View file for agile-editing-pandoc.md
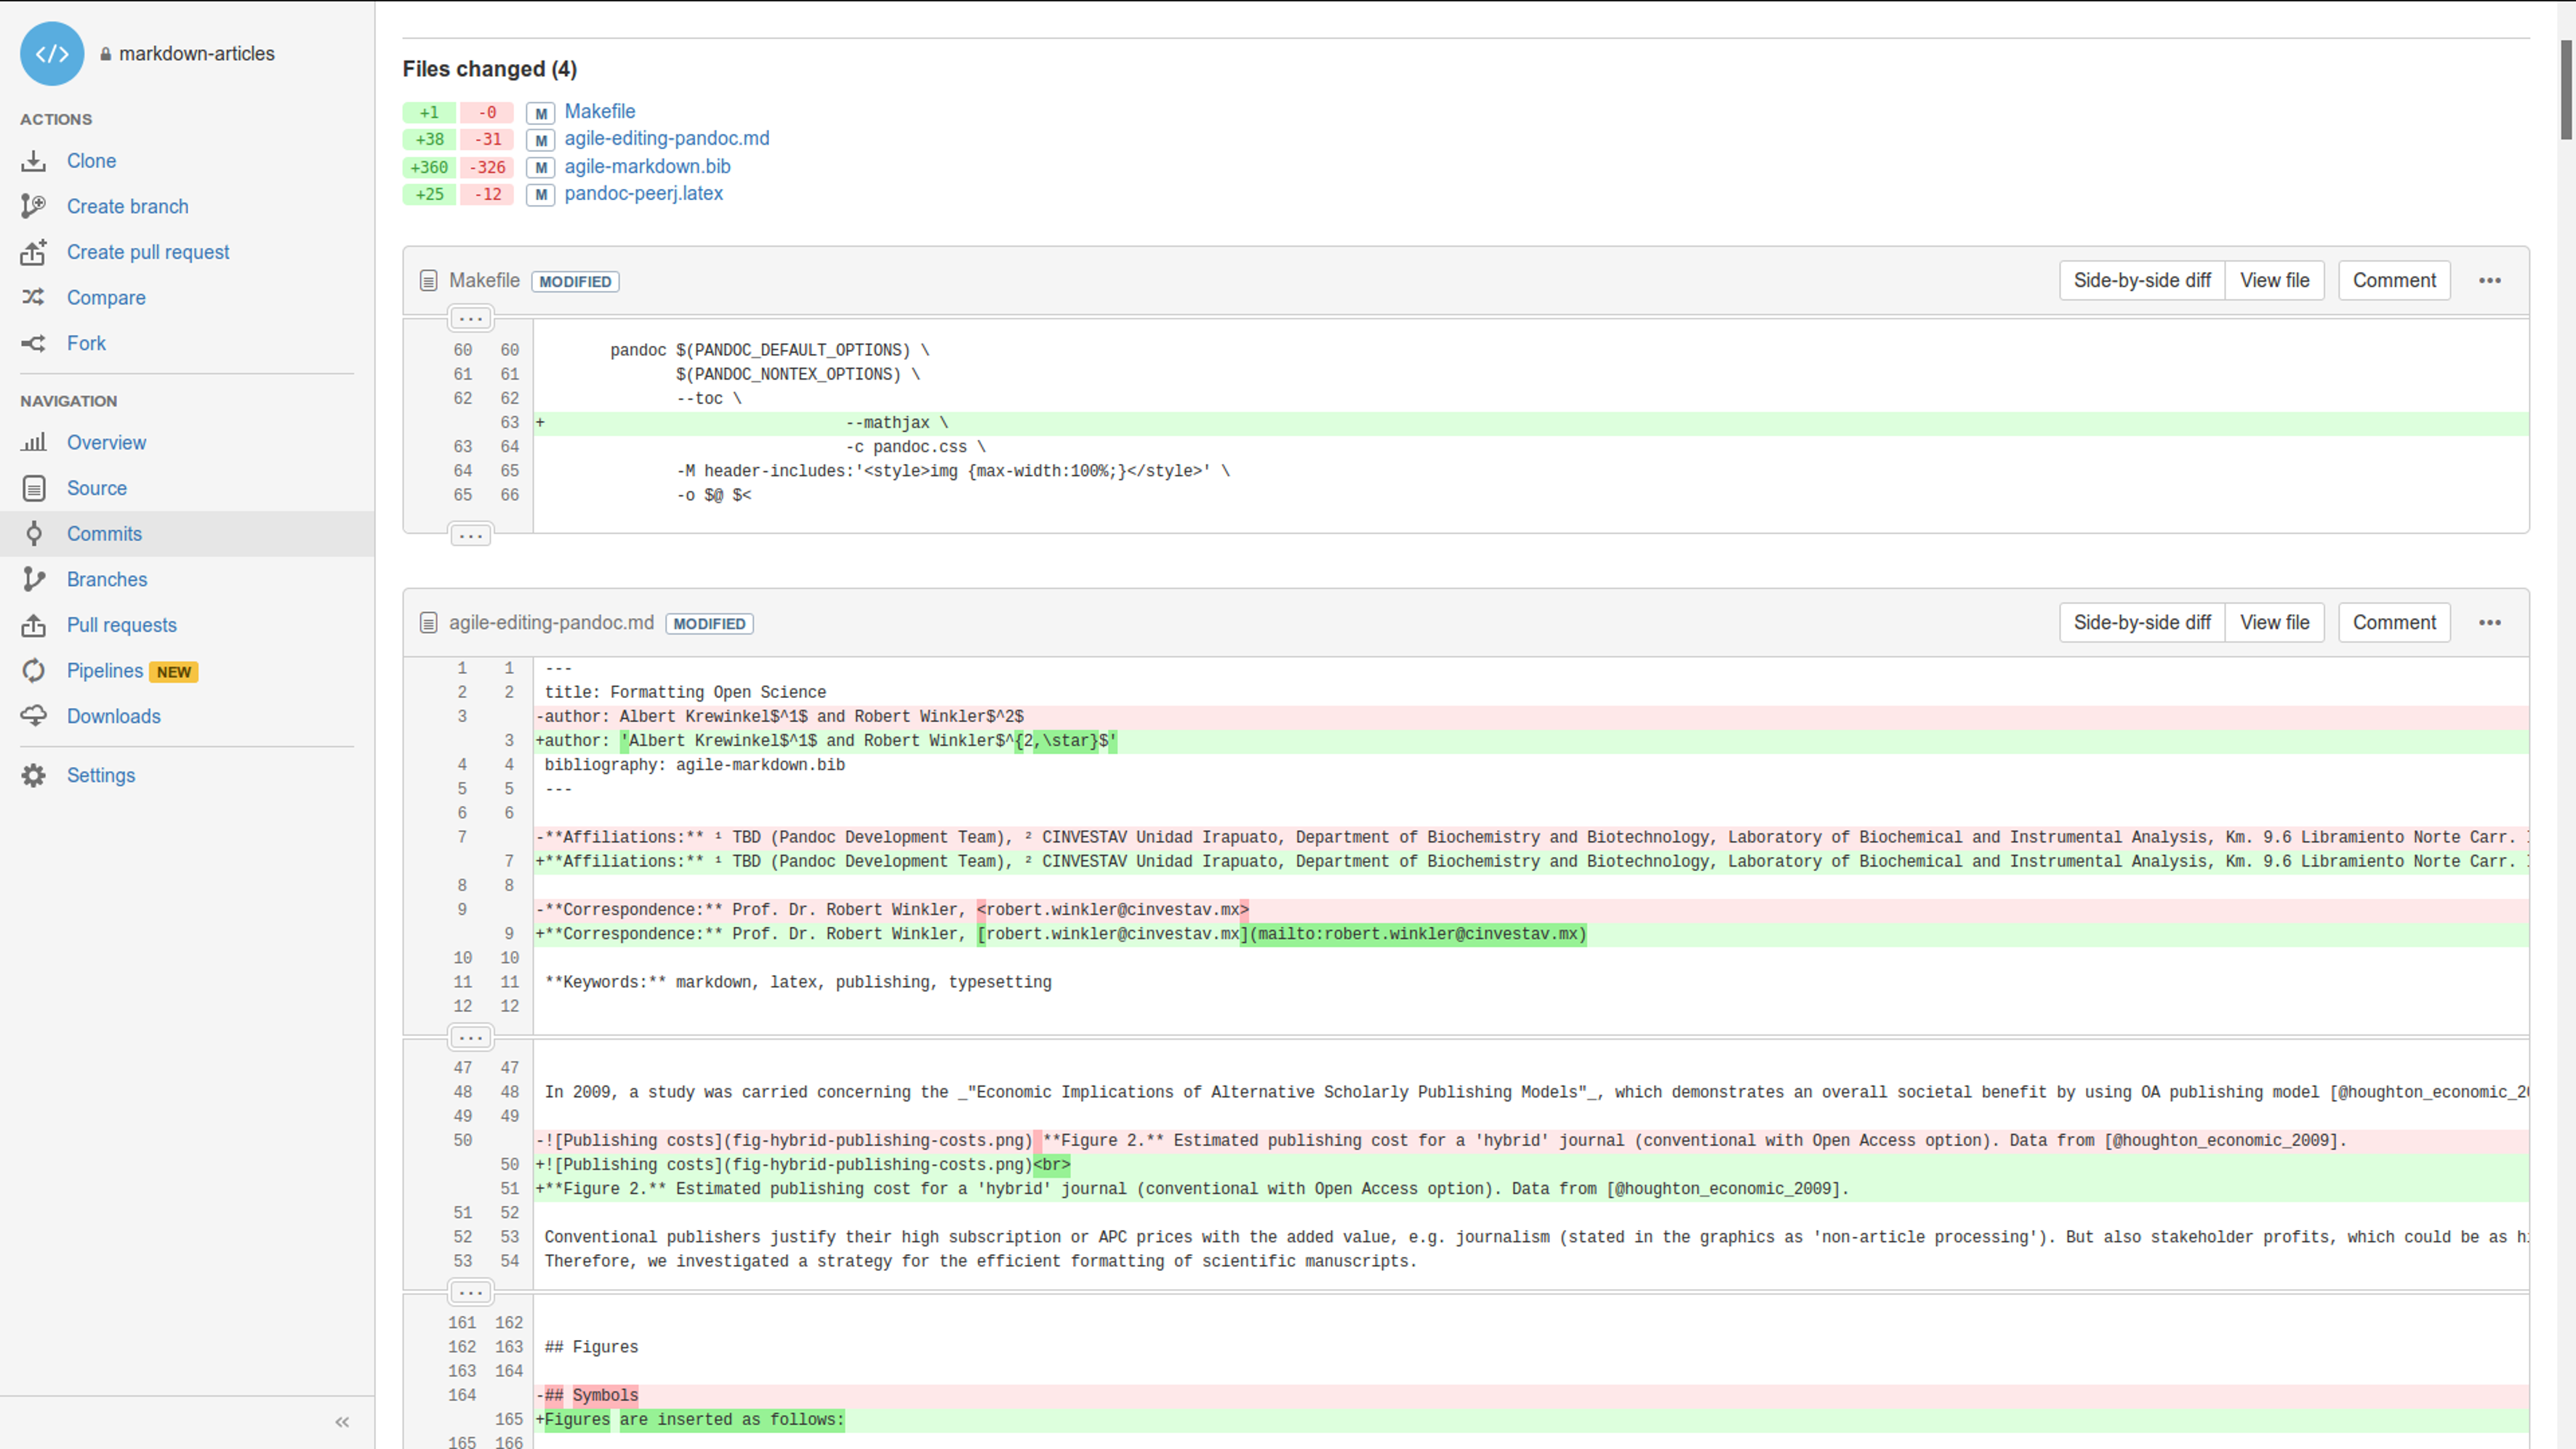Screen dimensions: 2576x1449 click(2275, 621)
